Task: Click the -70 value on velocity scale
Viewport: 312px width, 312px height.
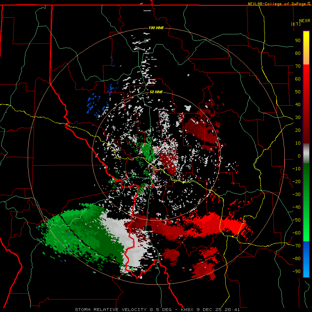Action: 296,246
